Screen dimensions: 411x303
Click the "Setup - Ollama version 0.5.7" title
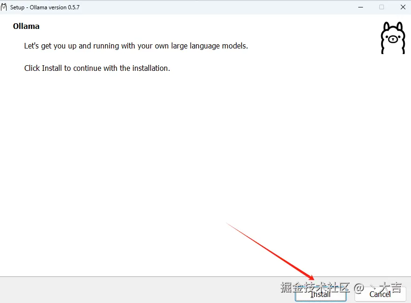pos(45,7)
